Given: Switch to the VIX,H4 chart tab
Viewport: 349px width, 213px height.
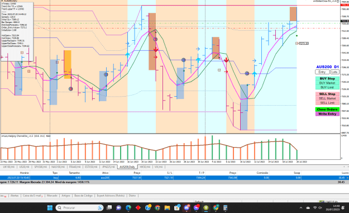Looking at the screenshot, I should pos(159,167).
